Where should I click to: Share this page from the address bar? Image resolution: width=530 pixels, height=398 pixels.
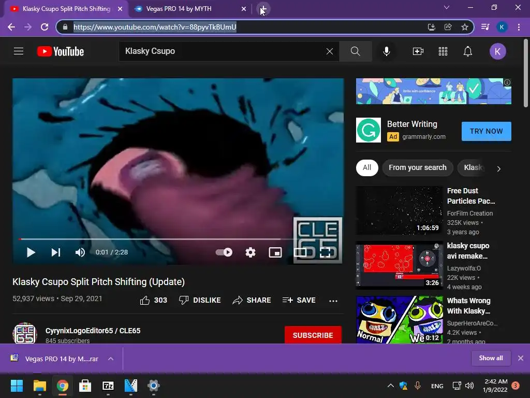[448, 27]
